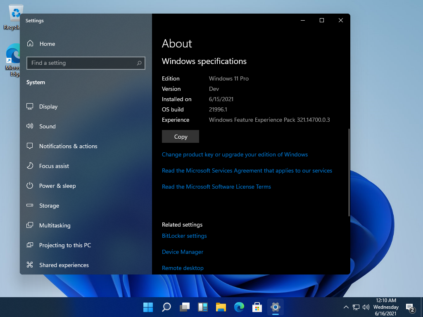Click the 'System' sidebar heading

[36, 82]
